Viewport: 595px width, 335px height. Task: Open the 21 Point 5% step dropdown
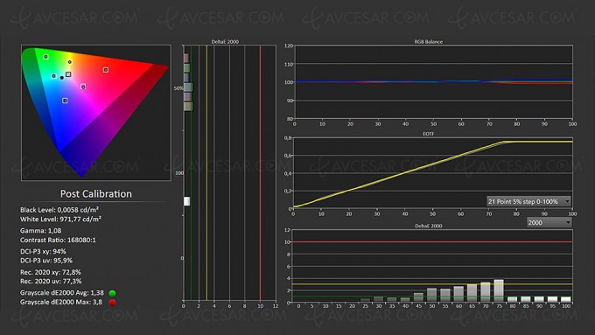pyautogui.click(x=529, y=201)
